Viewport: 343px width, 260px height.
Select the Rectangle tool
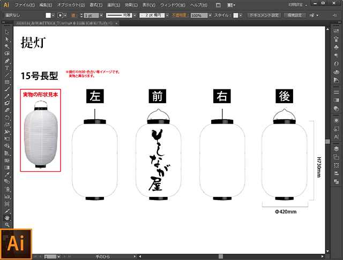coord(7,82)
